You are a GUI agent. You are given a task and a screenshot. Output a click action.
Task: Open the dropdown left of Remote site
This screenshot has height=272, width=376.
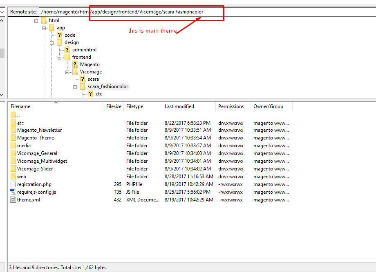(x=2, y=12)
